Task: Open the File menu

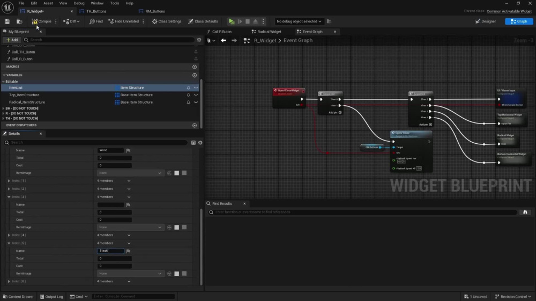Action: tap(21, 3)
